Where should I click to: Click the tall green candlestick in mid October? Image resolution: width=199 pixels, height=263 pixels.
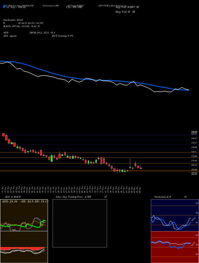click(52, 158)
